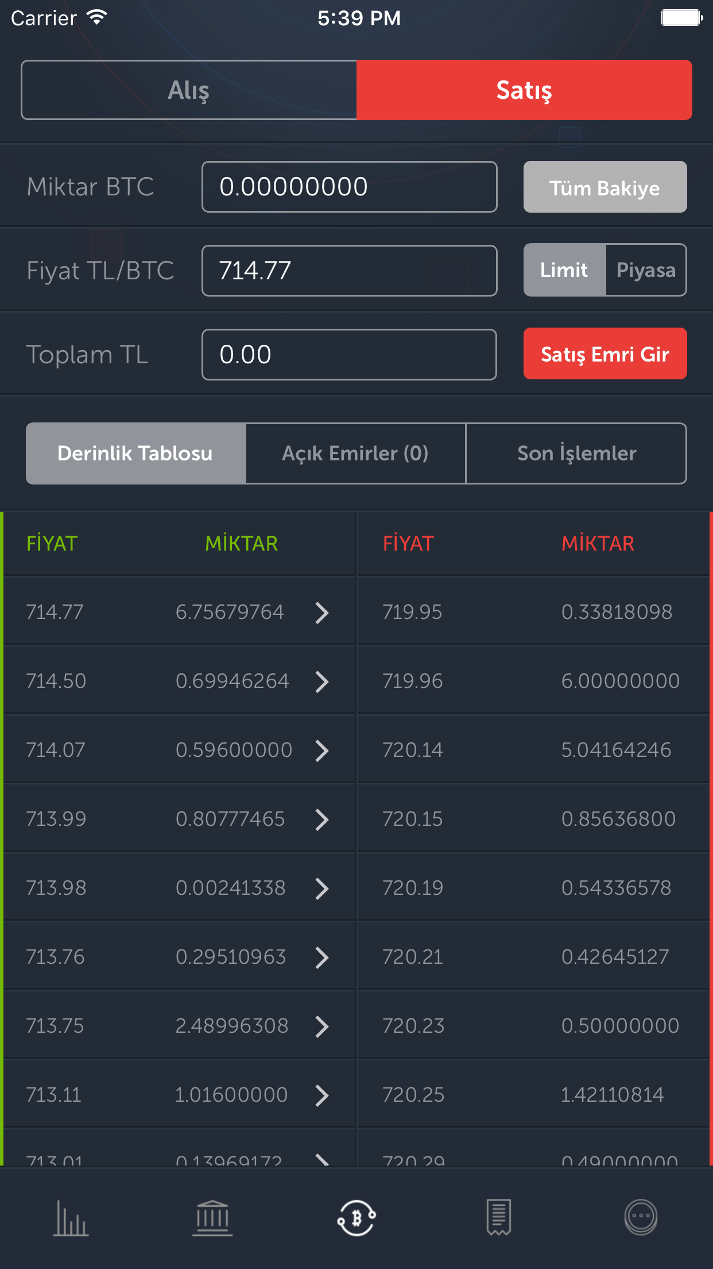This screenshot has height=1269, width=713.
Task: Select ask price 720.19
Action: coord(413,888)
